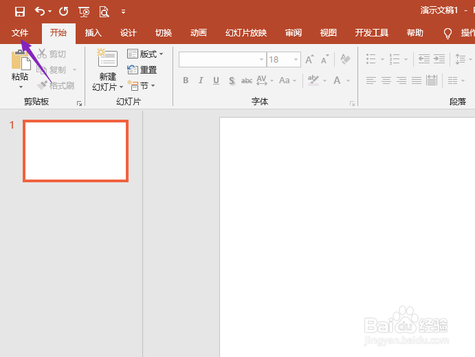This screenshot has width=475, height=357.
Task: Toggle text Shadow effect
Action: [232, 80]
